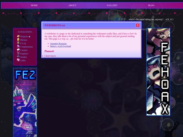Click the 'Planned:' heading
183x137 pixels.
[x=49, y=51]
